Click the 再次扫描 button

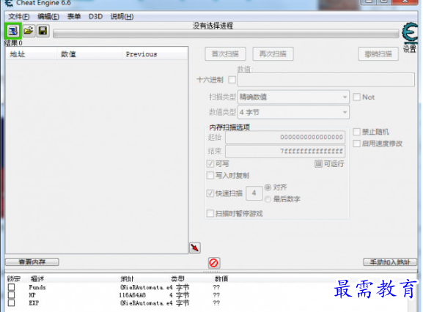[273, 54]
